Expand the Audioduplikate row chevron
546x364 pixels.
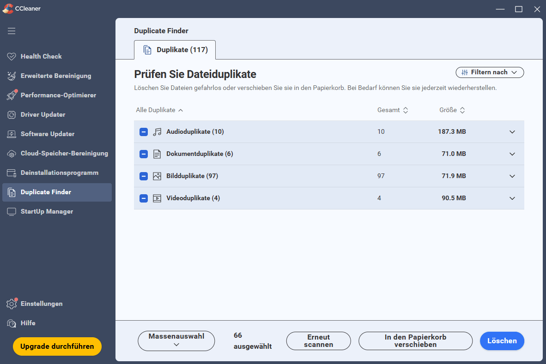tap(512, 132)
